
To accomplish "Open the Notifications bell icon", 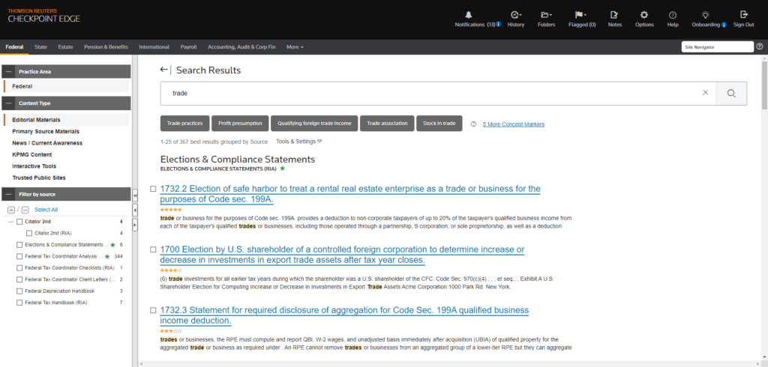I will pos(469,14).
